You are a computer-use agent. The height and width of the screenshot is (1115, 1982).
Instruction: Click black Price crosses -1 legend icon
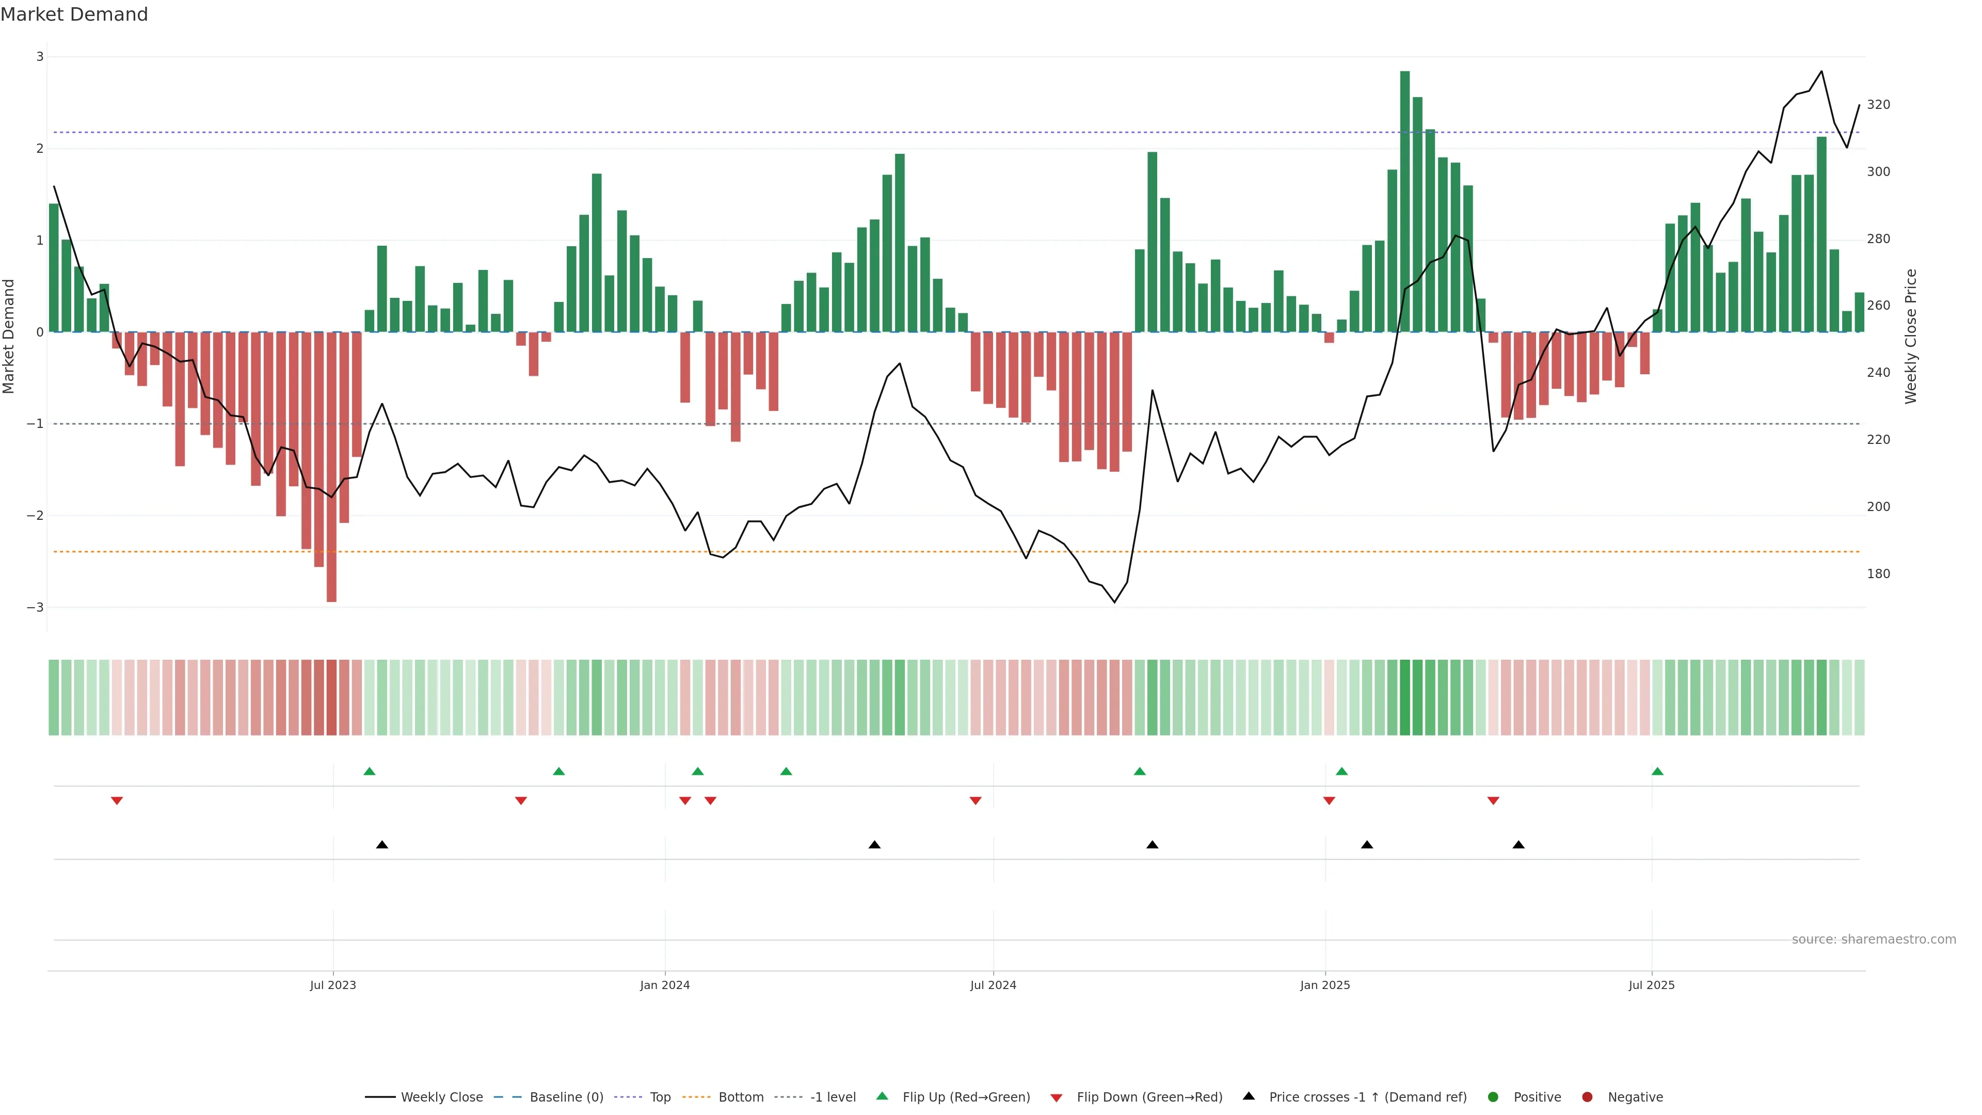[1249, 1096]
